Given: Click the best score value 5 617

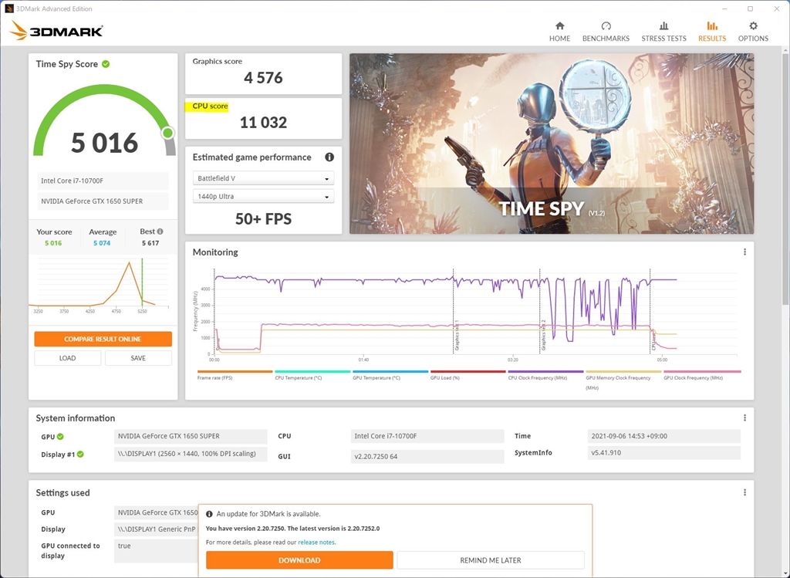Looking at the screenshot, I should [150, 243].
